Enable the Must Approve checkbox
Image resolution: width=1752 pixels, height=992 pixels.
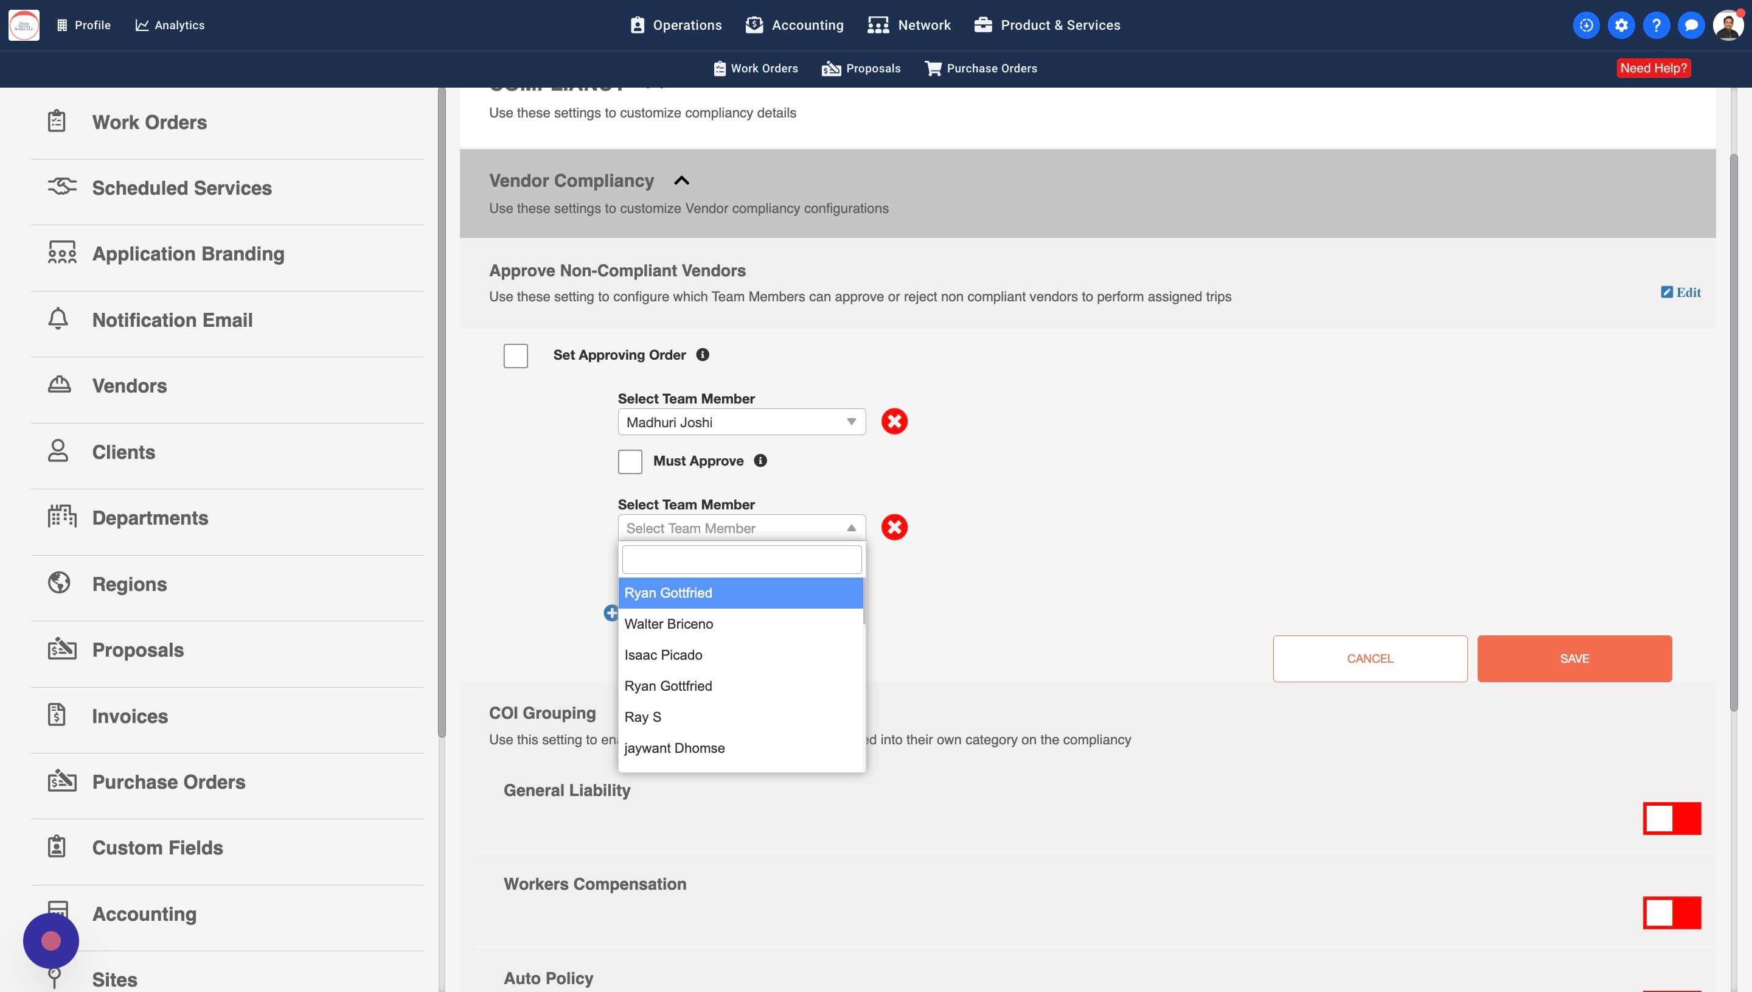pos(630,461)
